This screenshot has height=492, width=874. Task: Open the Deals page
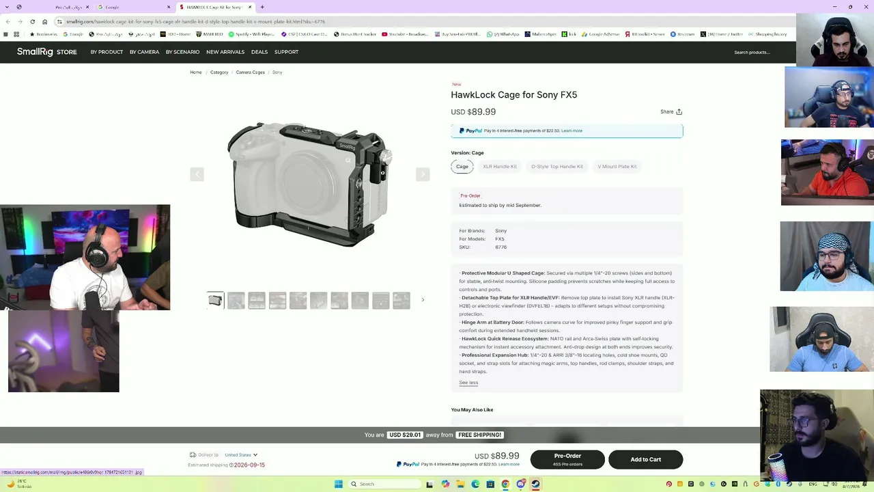point(259,52)
